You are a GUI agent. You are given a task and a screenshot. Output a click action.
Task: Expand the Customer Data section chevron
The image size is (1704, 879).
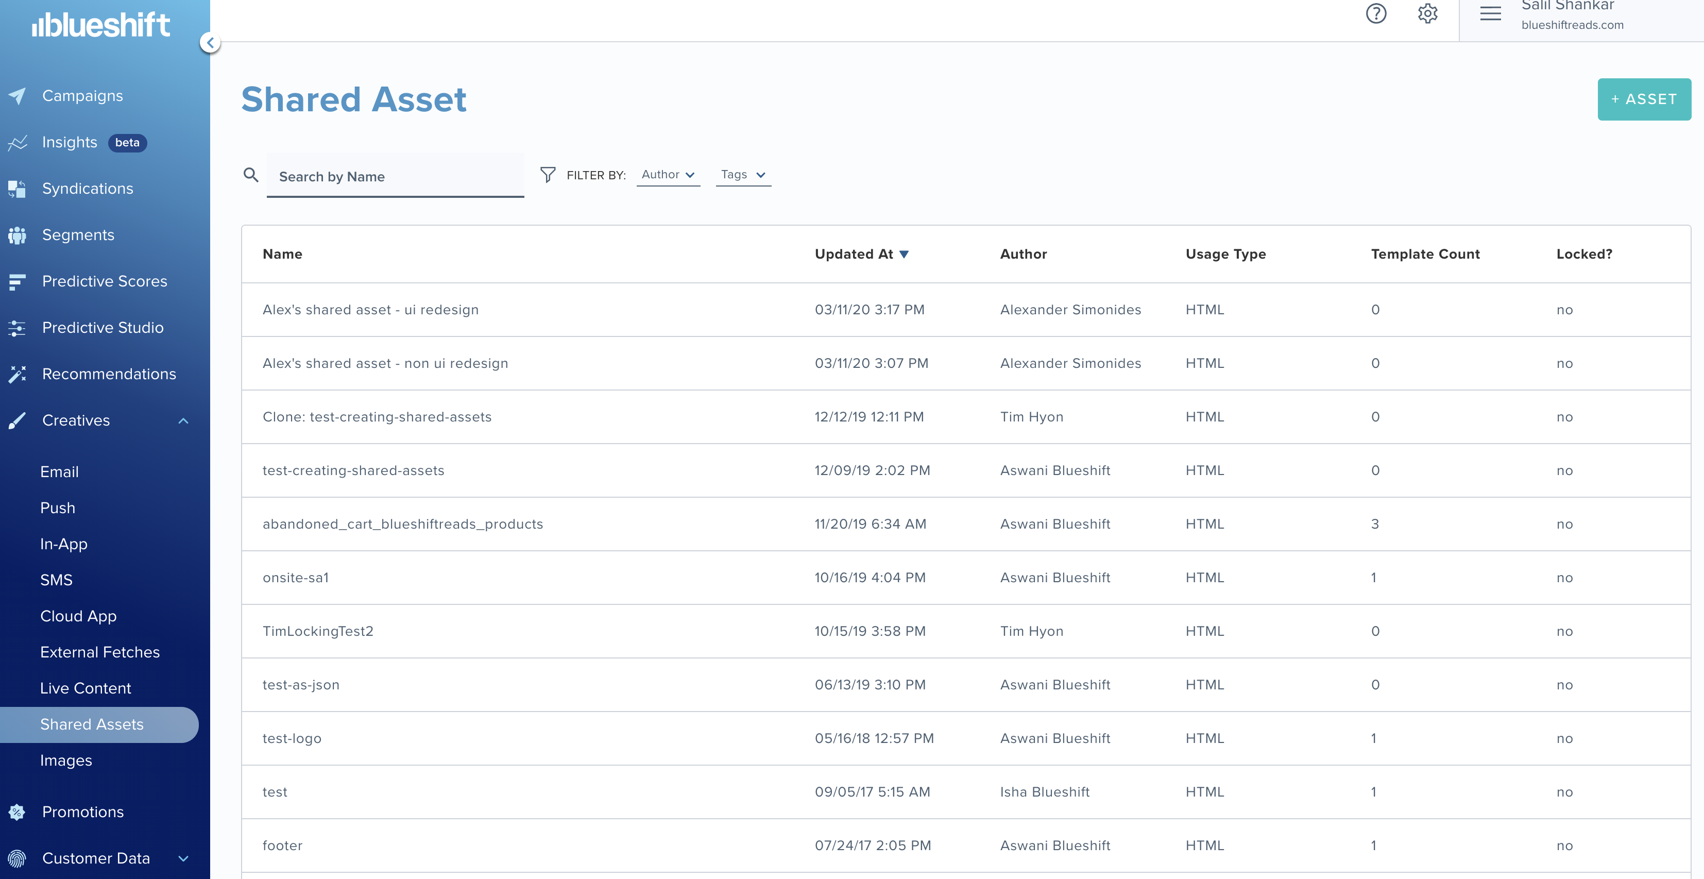click(x=183, y=858)
